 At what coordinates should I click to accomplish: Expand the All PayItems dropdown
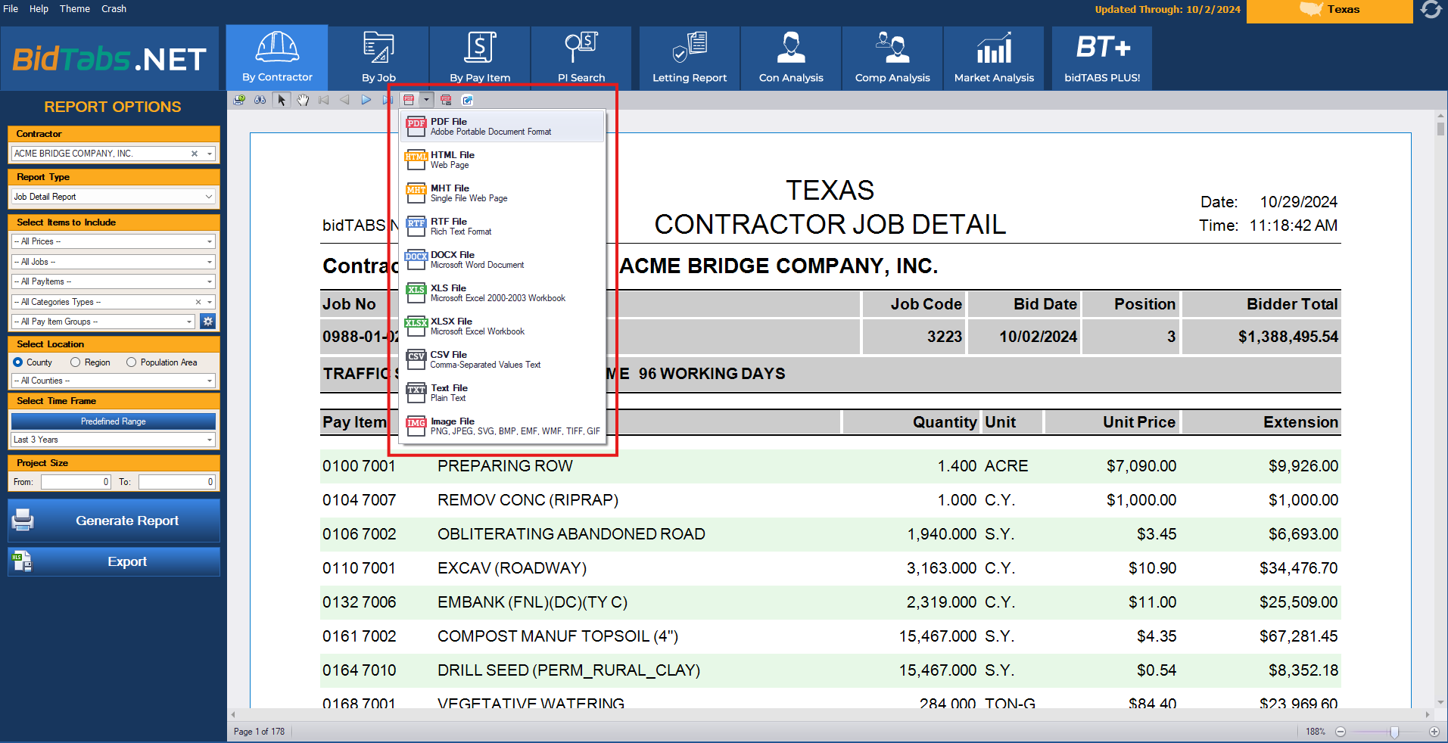(x=210, y=281)
